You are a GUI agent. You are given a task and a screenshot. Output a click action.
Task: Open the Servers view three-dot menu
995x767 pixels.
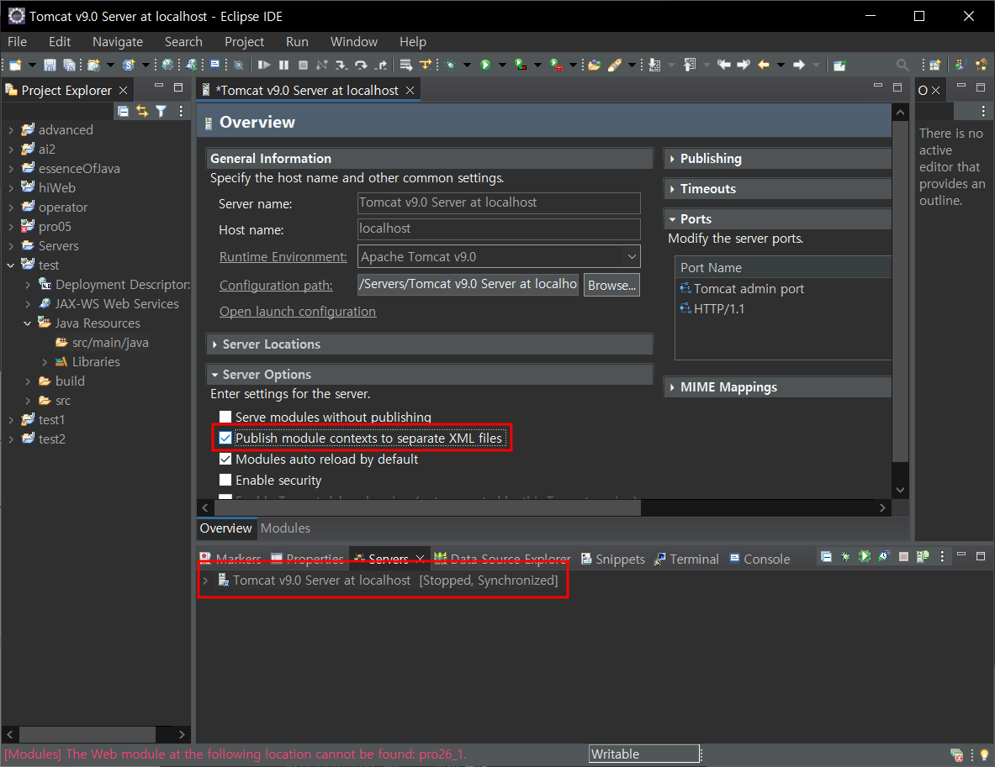point(942,556)
